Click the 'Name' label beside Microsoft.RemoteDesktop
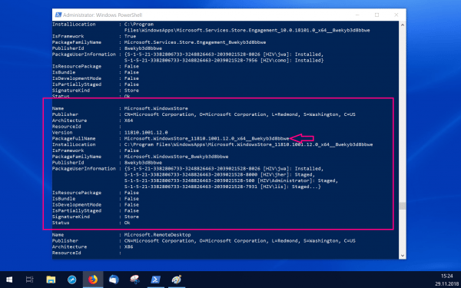This screenshot has width=461, height=288. pos(58,235)
